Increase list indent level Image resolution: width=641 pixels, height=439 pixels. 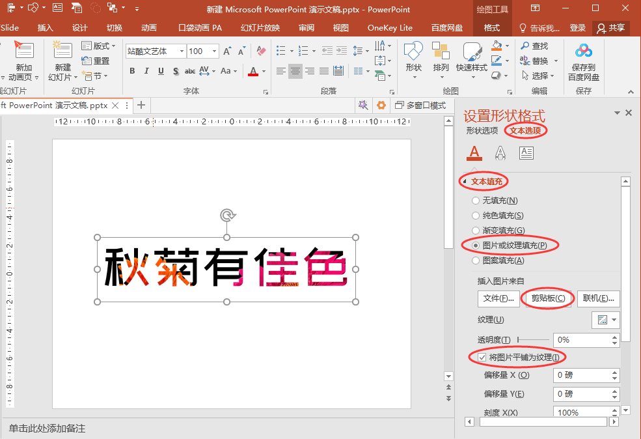342,51
